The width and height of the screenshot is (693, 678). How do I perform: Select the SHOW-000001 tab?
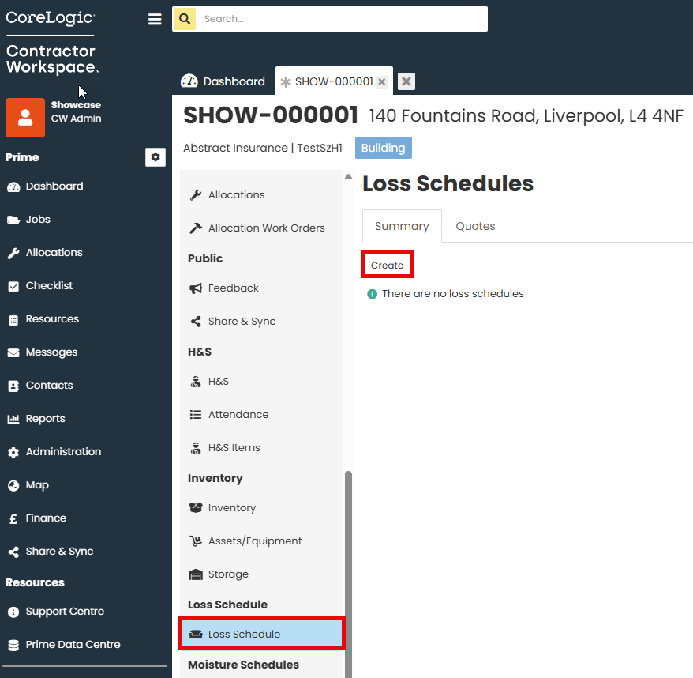click(334, 81)
